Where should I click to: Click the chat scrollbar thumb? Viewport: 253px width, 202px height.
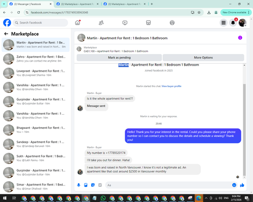point(244,130)
